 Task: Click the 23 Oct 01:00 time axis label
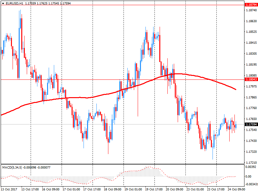[195, 189]
